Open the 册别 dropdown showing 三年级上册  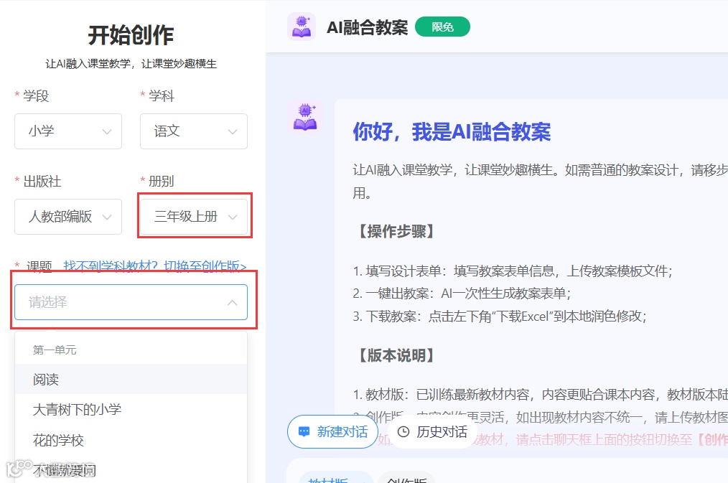pos(194,217)
